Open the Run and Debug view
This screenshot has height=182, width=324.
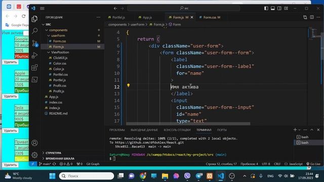[34, 55]
